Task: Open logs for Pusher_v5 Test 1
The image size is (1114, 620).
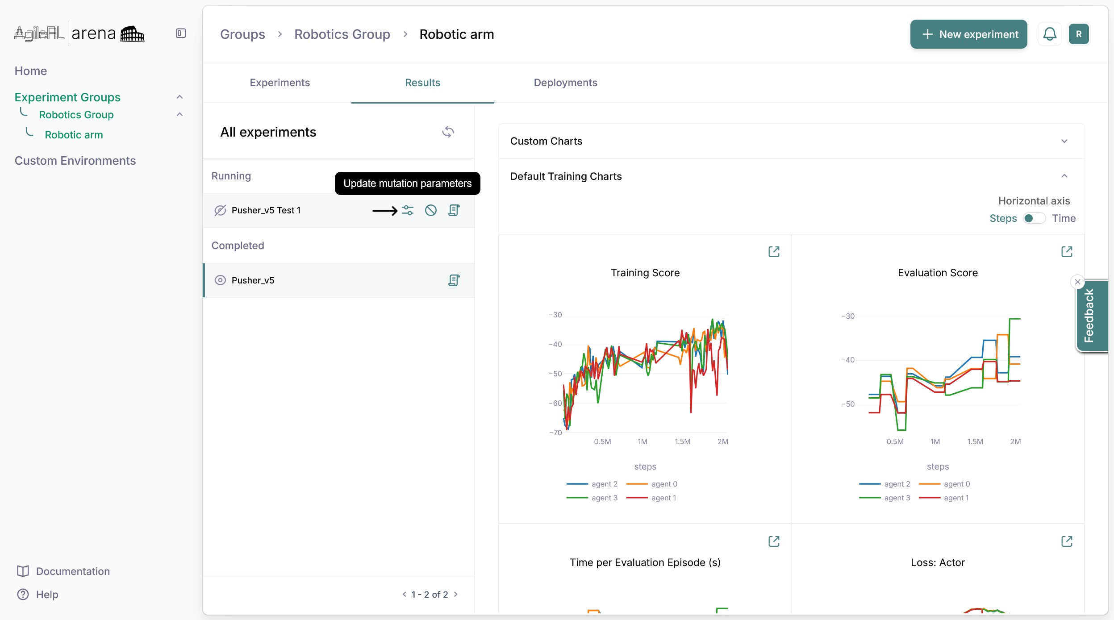Action: 454,210
